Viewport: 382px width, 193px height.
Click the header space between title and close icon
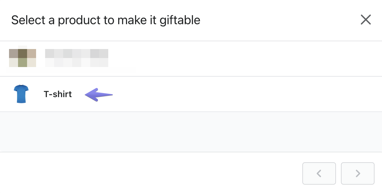280,20
